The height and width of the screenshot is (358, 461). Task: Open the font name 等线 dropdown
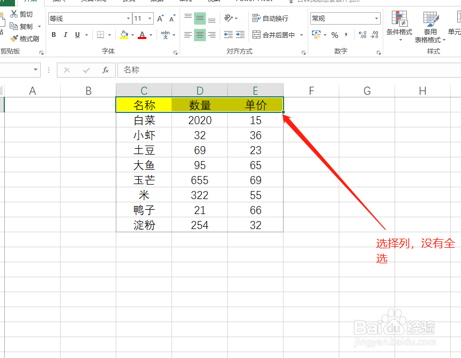pyautogui.click(x=128, y=19)
